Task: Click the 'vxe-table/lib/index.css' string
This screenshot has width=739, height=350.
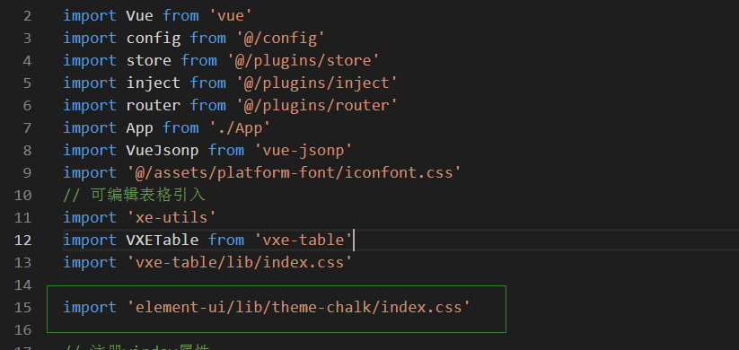Action: point(240,262)
